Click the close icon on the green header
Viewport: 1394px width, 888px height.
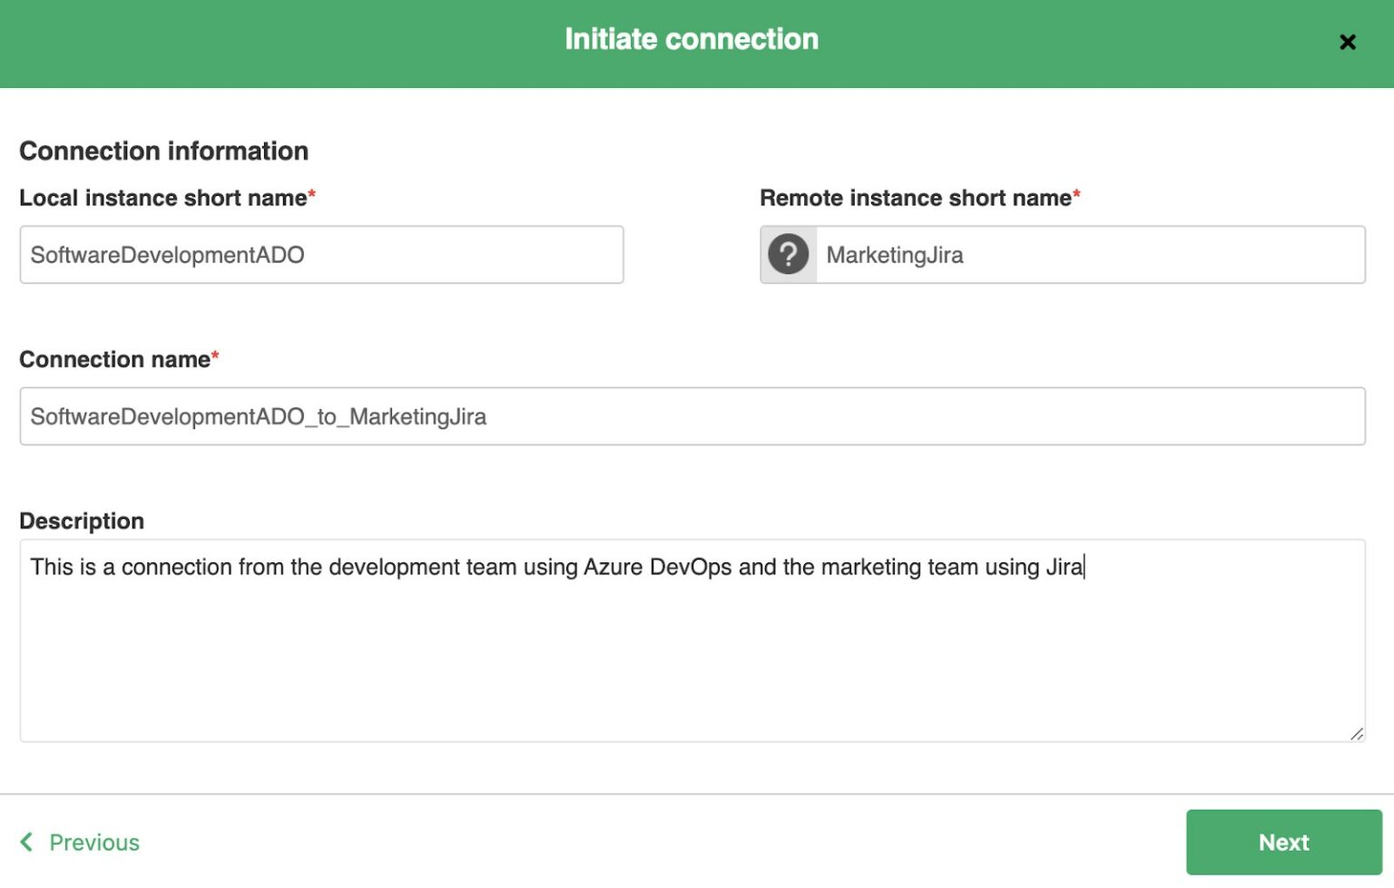tap(1348, 42)
